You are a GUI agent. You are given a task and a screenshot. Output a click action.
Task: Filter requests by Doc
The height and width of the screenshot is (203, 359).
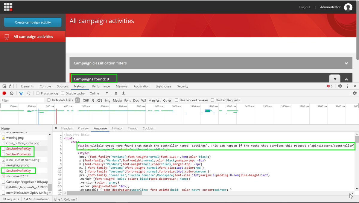136,100
